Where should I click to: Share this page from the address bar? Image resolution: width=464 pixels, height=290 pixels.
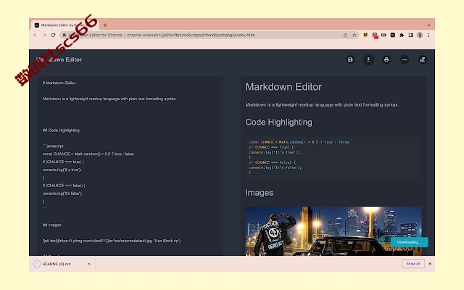pos(345,35)
